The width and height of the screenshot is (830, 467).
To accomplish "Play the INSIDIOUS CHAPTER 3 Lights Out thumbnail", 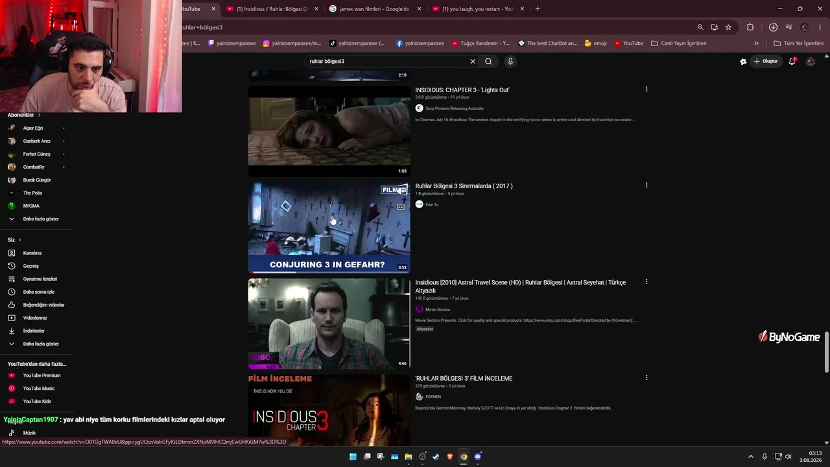I will point(329,131).
